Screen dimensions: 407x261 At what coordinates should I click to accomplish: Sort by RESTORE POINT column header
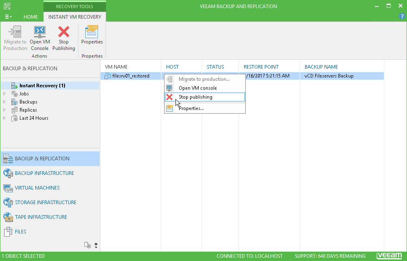tap(261, 67)
